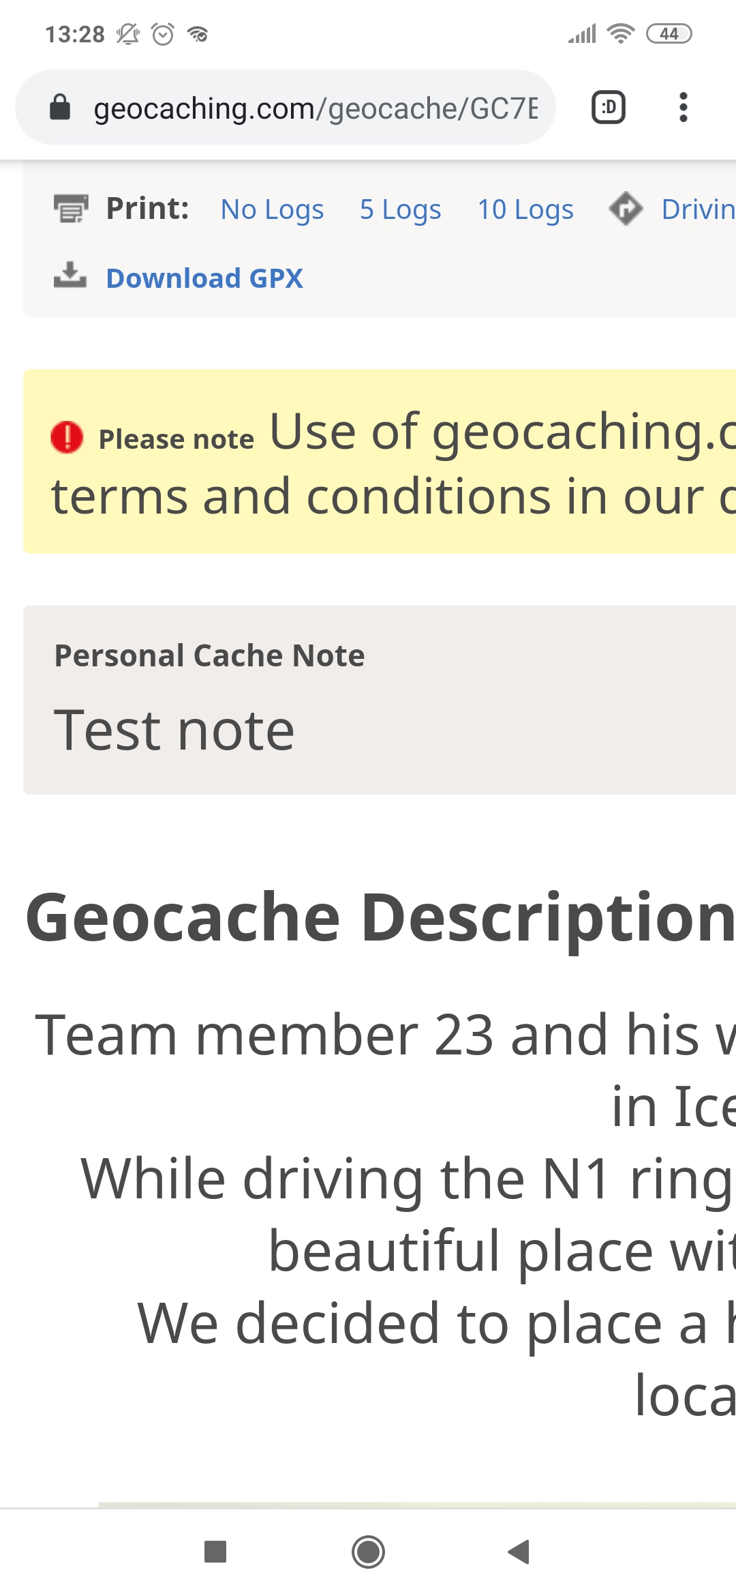Print the cache with 10 Logs
Viewport: 736px width, 1596px height.
[525, 209]
